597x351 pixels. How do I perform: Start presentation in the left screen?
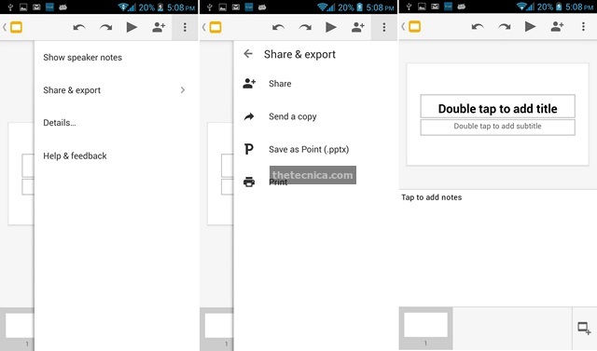click(x=132, y=27)
